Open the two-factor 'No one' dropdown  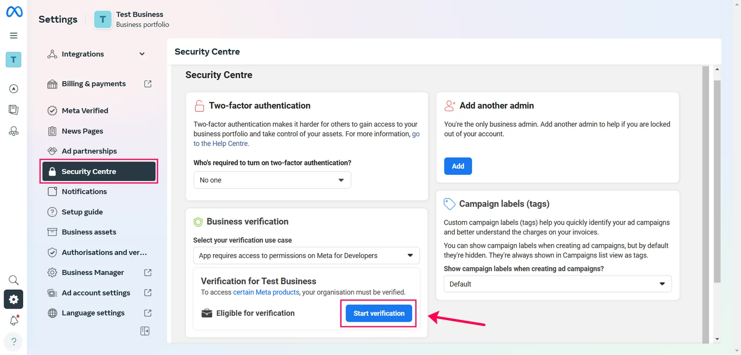[x=272, y=180]
